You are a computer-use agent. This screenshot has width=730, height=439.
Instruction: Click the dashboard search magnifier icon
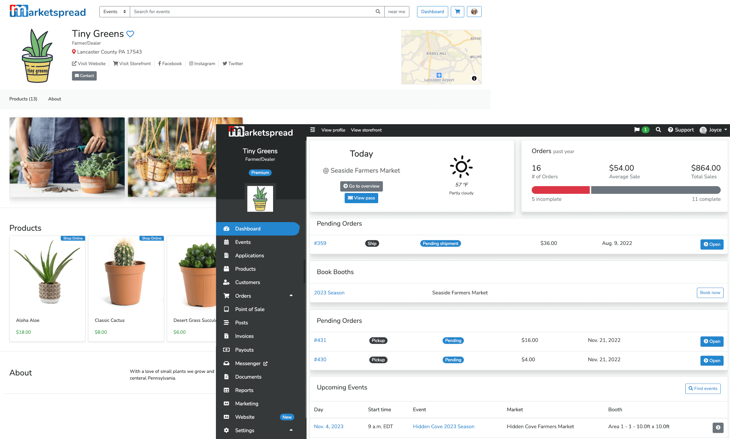point(658,130)
